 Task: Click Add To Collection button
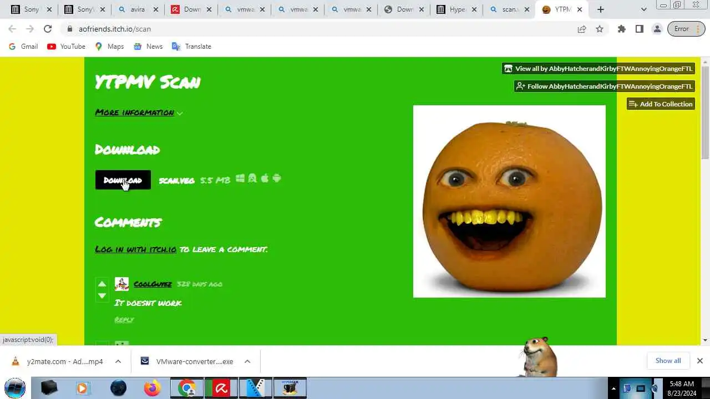[661, 104]
